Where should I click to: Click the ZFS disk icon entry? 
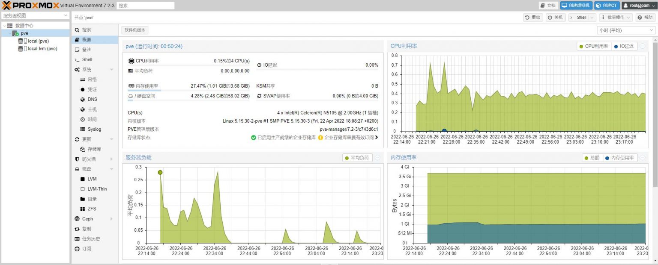(x=83, y=209)
